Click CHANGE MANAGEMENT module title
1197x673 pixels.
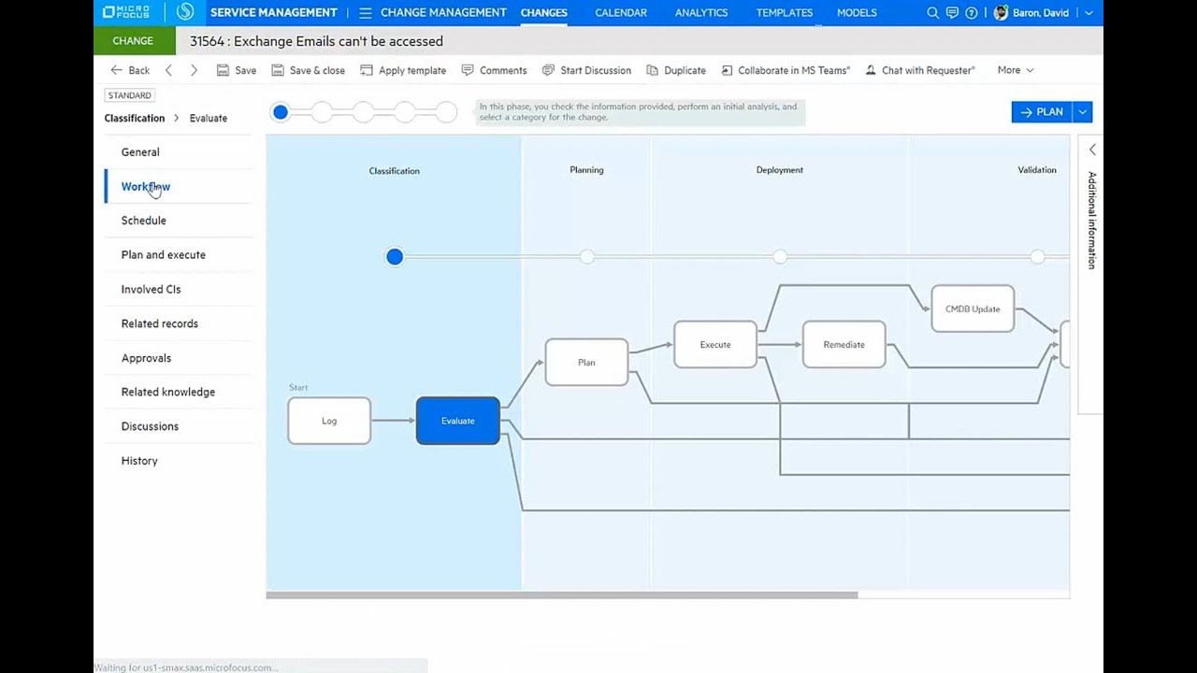[443, 13]
